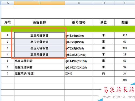Image resolution: width=135 pixels, height=101 pixels.
Task: Click serial number cell 2
Action: [x=8, y=42]
